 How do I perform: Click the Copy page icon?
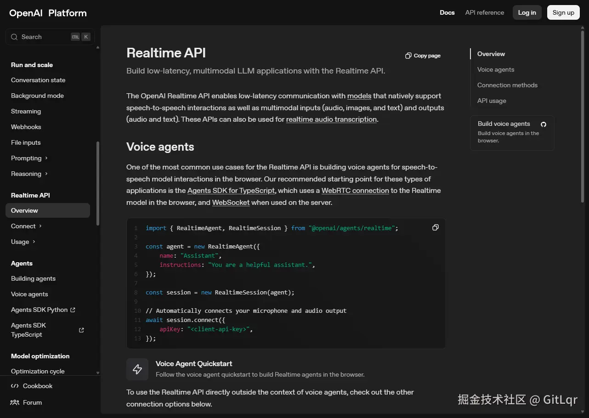tap(408, 56)
